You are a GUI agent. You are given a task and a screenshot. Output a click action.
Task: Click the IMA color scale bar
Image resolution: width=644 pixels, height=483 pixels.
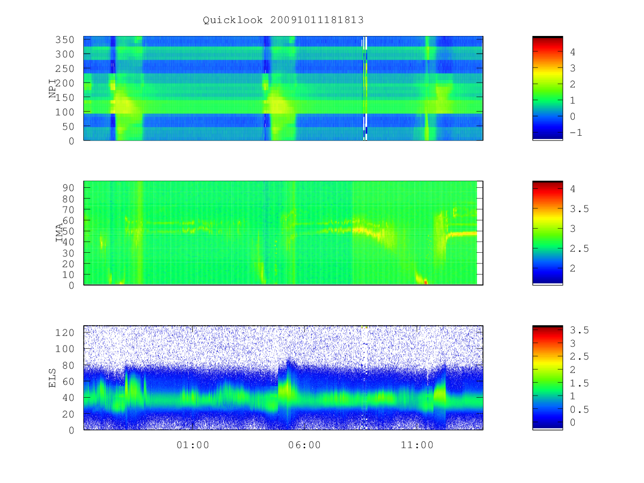(x=547, y=233)
